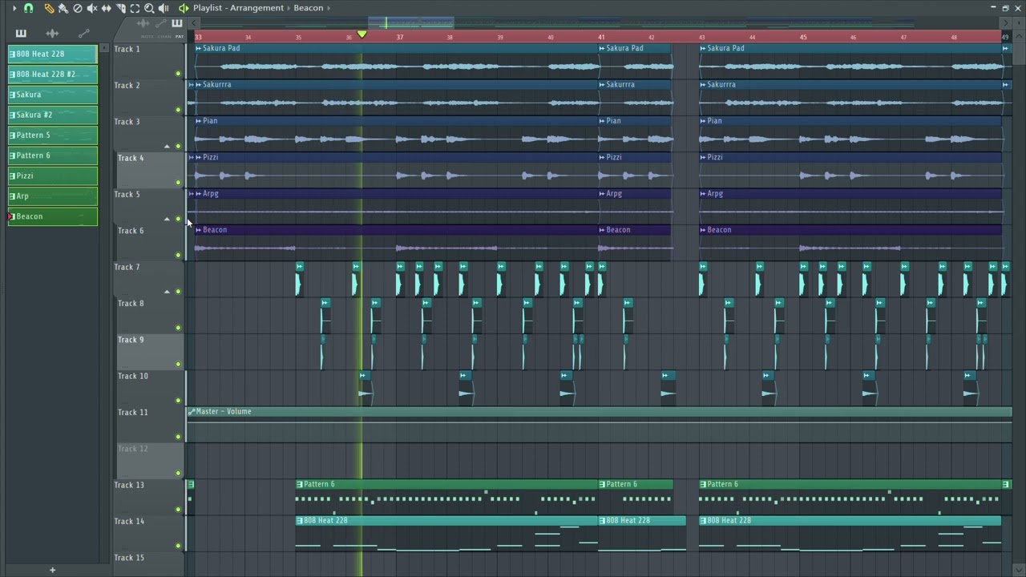
Task: Select the first 808 Heat 228 clip
Action: (446, 534)
